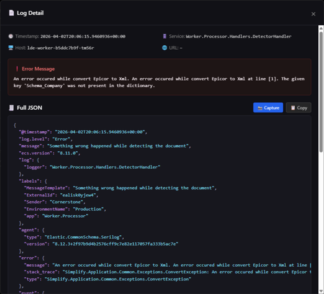324x294 pixels.
Task: Click the "ExternalId" value in JSON
Action: point(79,195)
